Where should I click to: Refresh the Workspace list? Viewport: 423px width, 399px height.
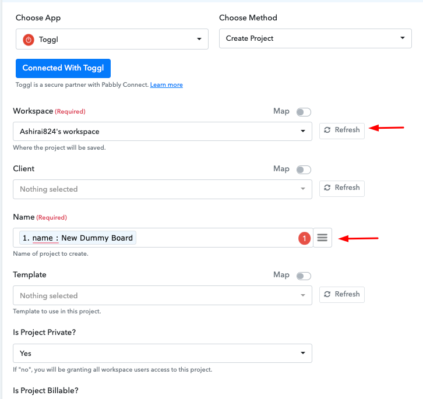(x=342, y=131)
